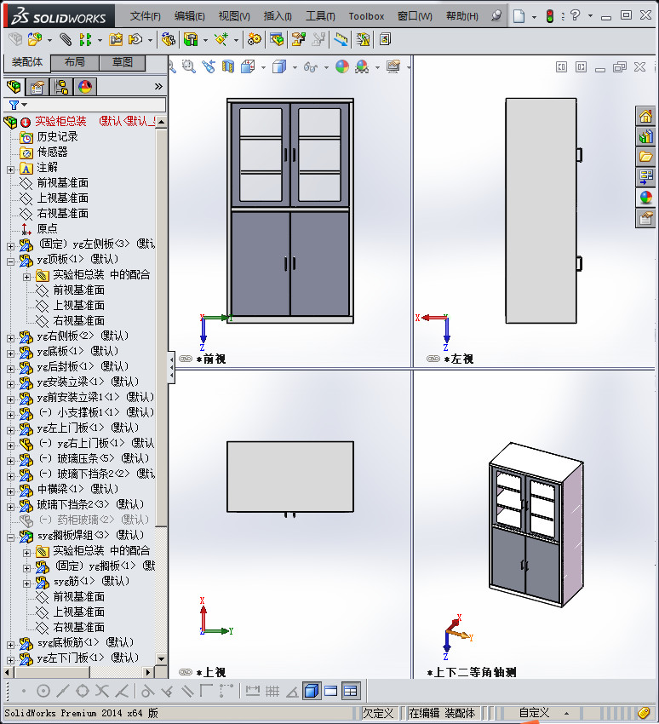The image size is (659, 724).
Task: Click the Apply Scene icon
Action: (x=362, y=67)
